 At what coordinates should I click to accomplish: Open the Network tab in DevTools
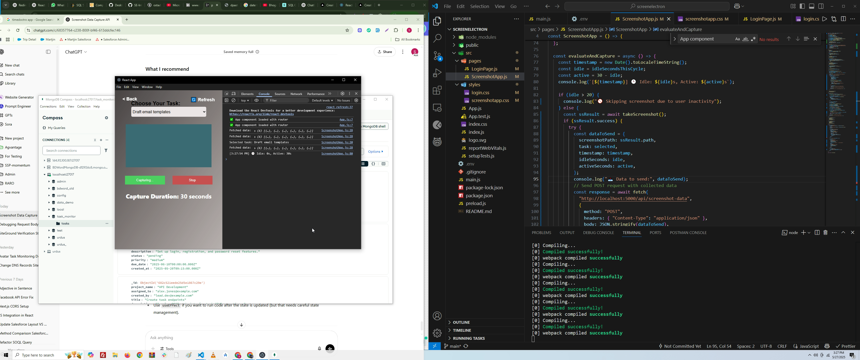[x=296, y=94]
